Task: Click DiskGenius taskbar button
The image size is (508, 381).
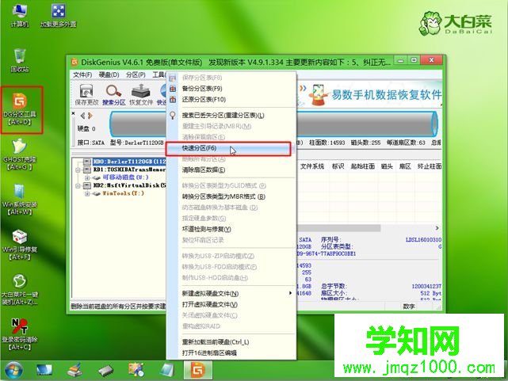Action: coord(198,370)
